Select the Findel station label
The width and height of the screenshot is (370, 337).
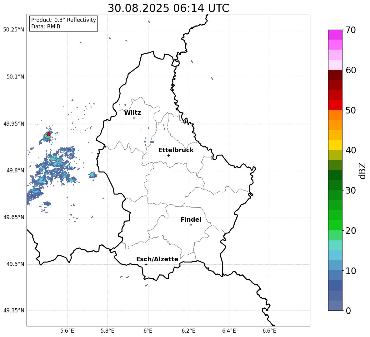pyautogui.click(x=191, y=219)
